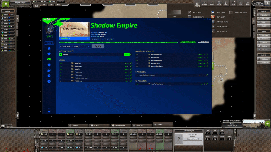
Task: Toggle the Share Metrics checkbox
Action: pyautogui.click(x=231, y=12)
